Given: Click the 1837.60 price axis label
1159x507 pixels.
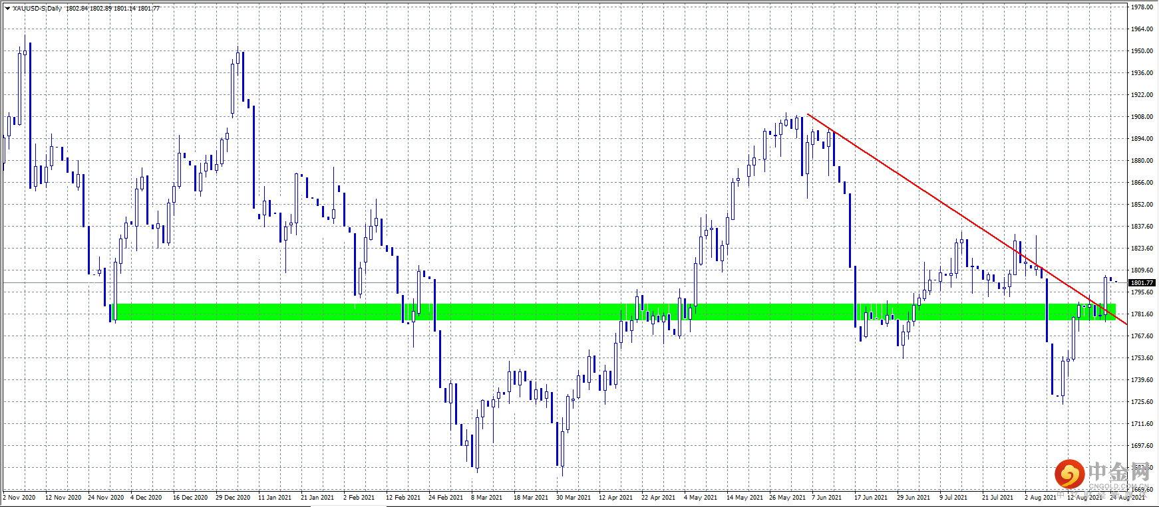Looking at the screenshot, I should pyautogui.click(x=1142, y=227).
